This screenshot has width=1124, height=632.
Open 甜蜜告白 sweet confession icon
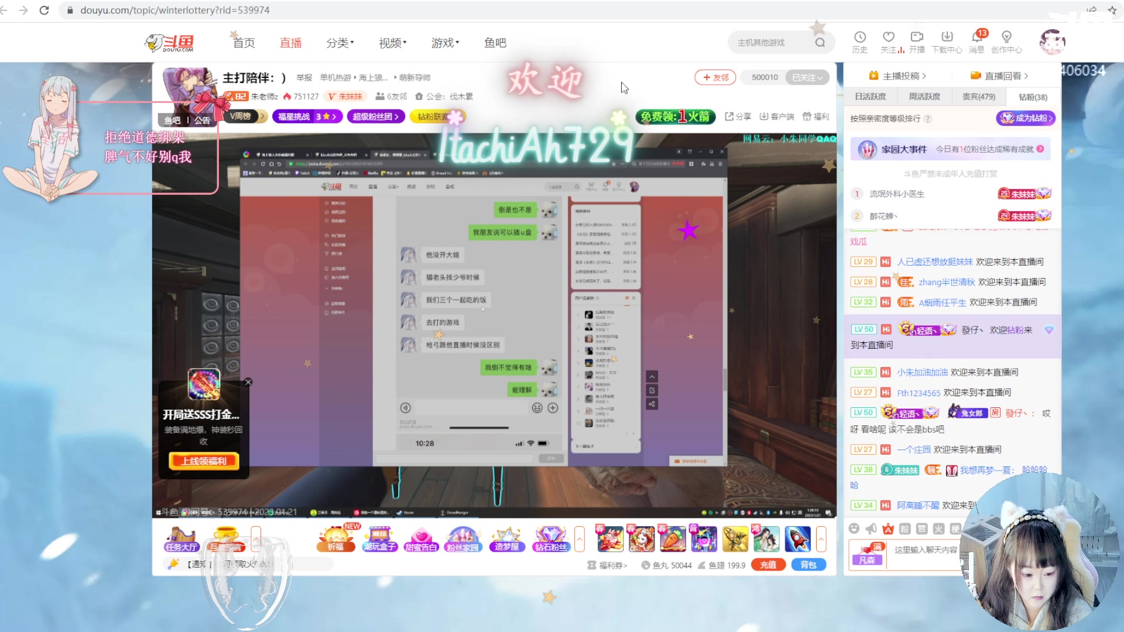[x=421, y=539]
